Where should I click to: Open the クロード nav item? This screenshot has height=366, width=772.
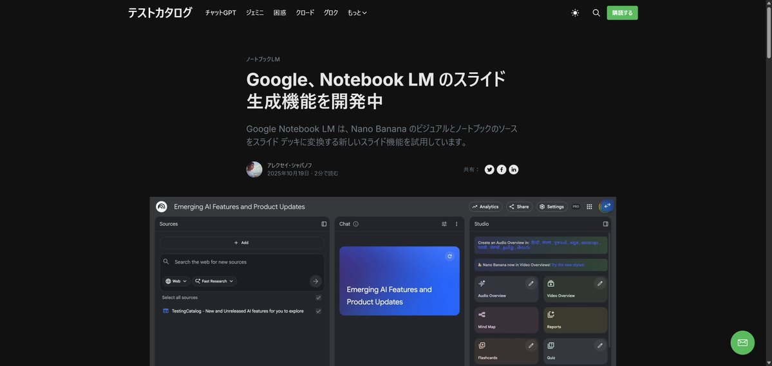(305, 13)
